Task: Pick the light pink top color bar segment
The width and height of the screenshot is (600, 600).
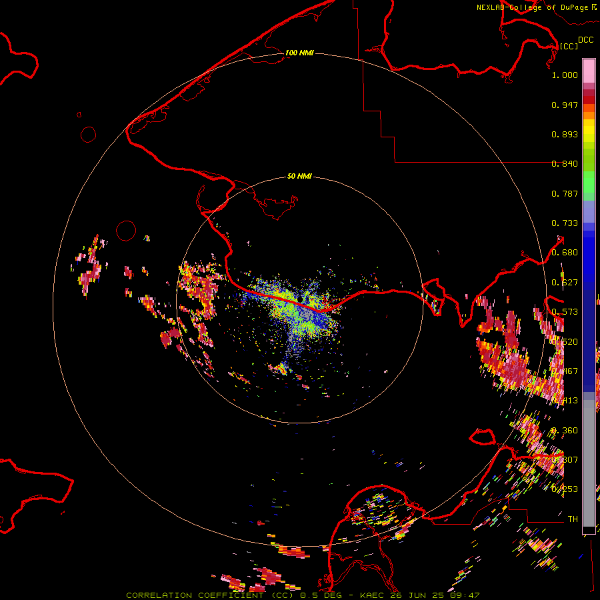Action: (x=589, y=71)
